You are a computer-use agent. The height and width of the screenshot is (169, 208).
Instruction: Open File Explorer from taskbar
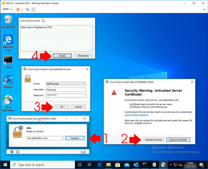pos(109,165)
